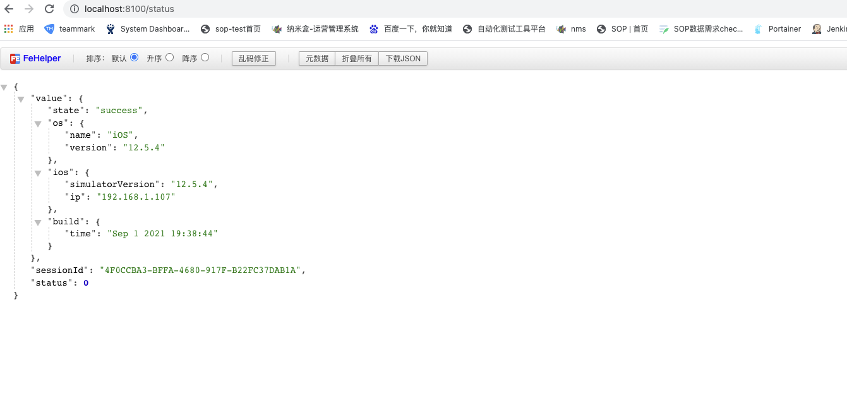Click the browser back arrow
847x400 pixels.
9,9
